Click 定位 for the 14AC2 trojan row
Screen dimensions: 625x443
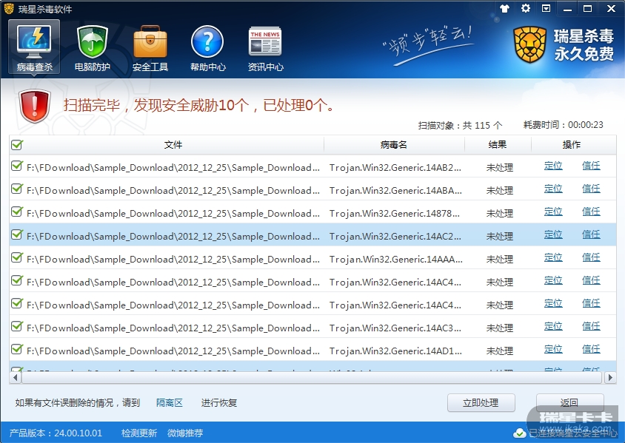pos(553,234)
